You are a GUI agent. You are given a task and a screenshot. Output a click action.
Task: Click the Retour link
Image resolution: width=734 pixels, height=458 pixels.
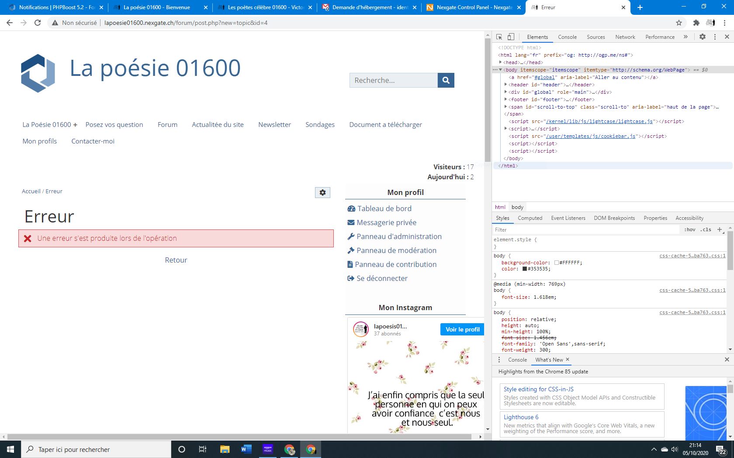coord(176,260)
